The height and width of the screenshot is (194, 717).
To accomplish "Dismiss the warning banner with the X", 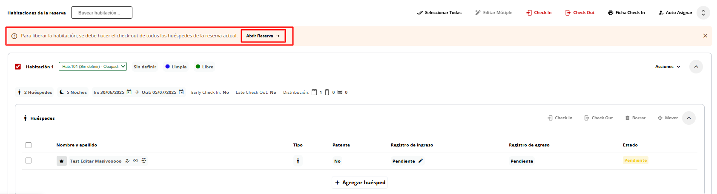I will coord(705,36).
